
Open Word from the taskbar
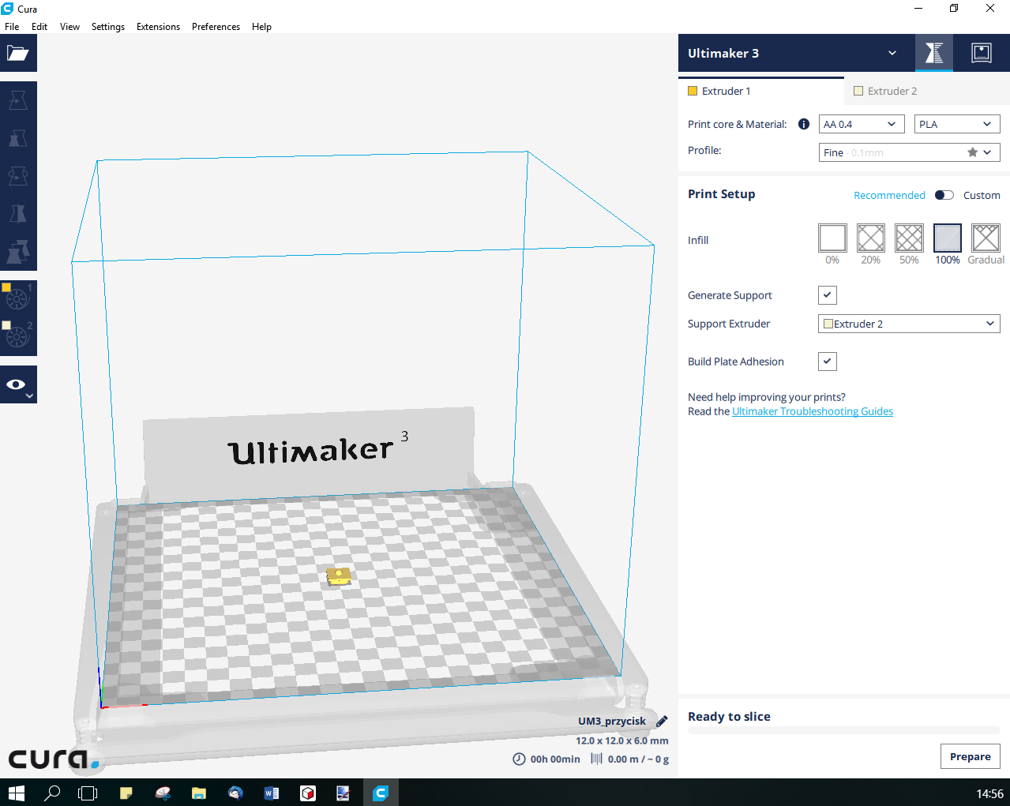pos(271,793)
